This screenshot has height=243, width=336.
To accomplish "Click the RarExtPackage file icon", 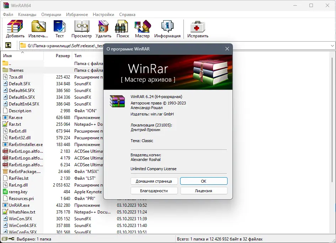I will (5, 171).
